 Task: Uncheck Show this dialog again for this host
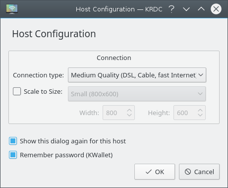point(13,141)
